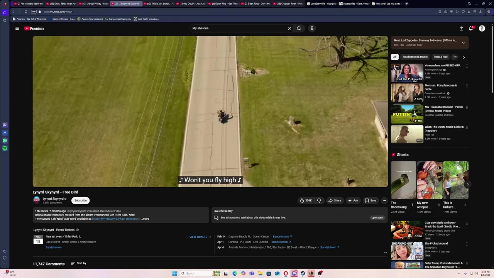Go to YouTube Premium home logo

[34, 29]
